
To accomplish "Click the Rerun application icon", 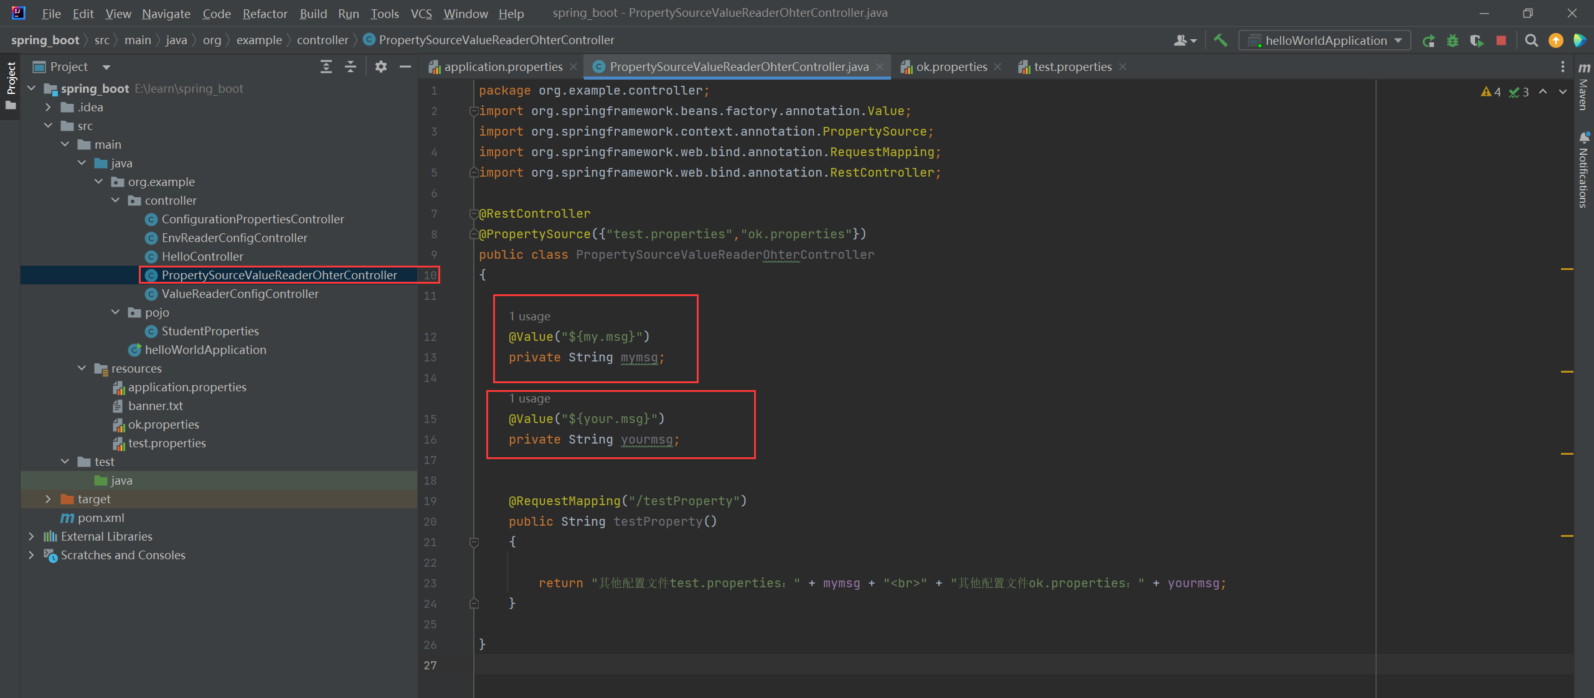I will coord(1429,40).
